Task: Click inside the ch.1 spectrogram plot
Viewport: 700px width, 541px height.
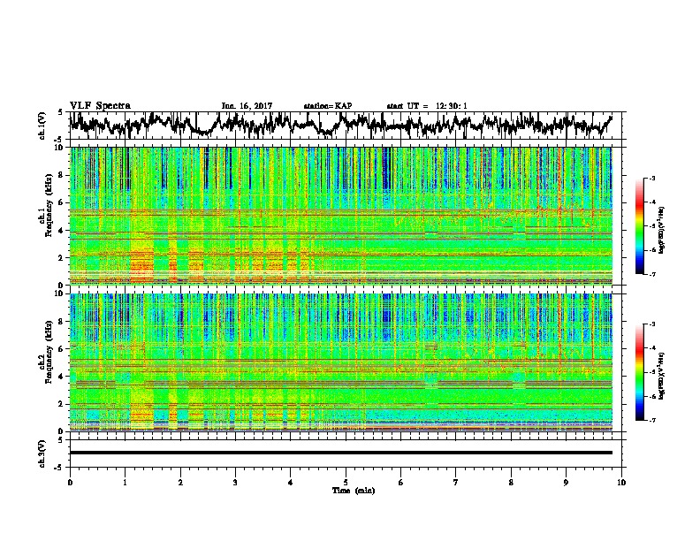Action: [x=340, y=216]
